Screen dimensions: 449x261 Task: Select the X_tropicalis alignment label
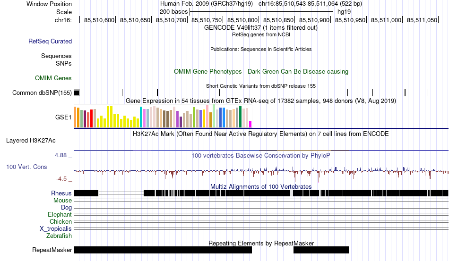[x=56, y=229]
